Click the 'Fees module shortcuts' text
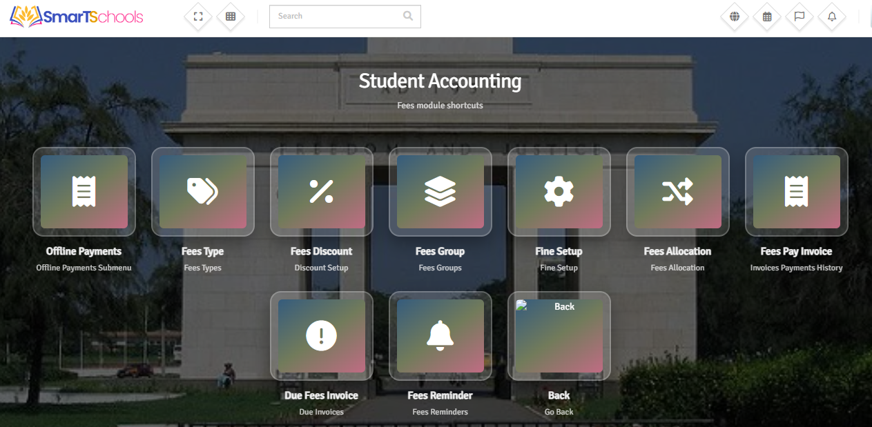Screen dimensions: 872x427 point(440,106)
